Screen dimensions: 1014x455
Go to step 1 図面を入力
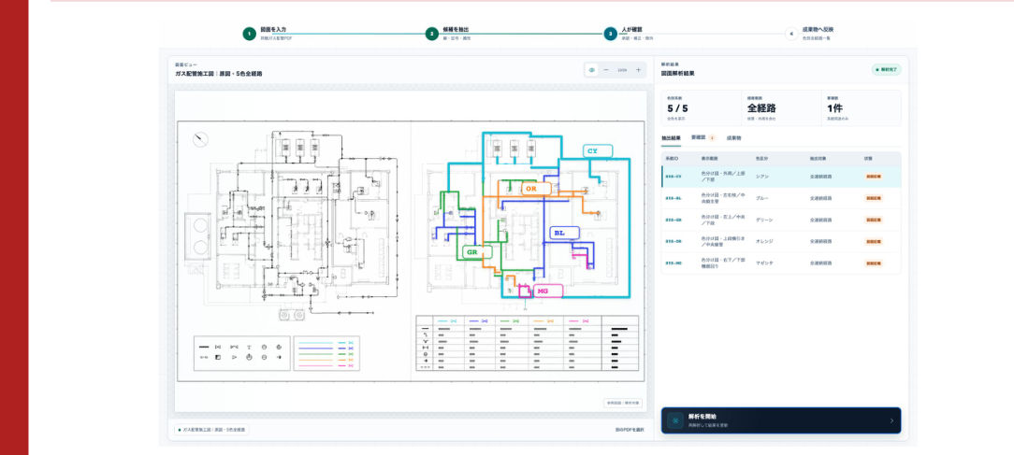pos(266,34)
